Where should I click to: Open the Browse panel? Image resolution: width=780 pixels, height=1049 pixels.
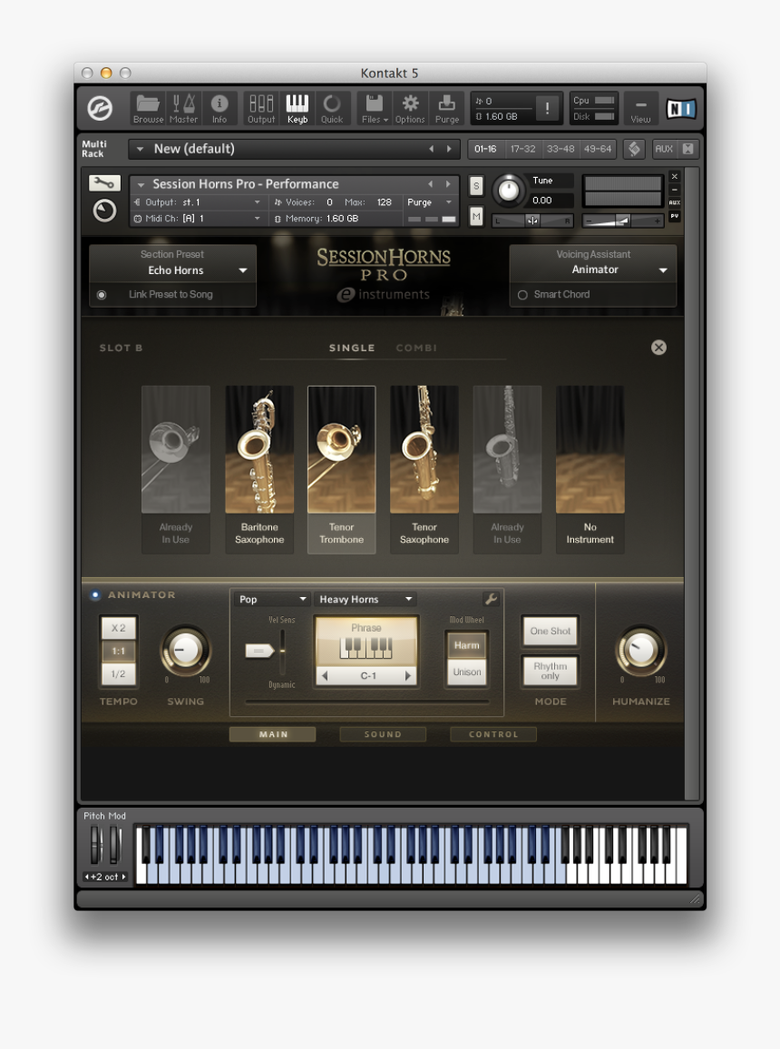click(x=148, y=108)
